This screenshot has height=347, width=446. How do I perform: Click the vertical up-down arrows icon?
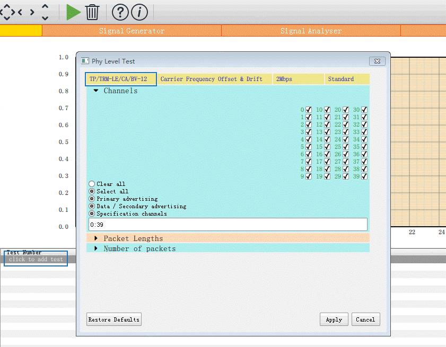pyautogui.click(x=45, y=12)
